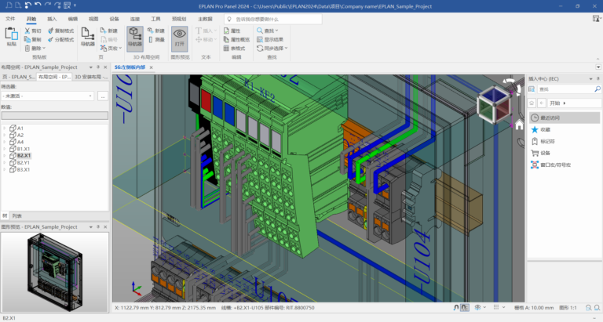This screenshot has width=603, height=322.
Task: Click the Table format (表格式) icon
Action: 226,49
